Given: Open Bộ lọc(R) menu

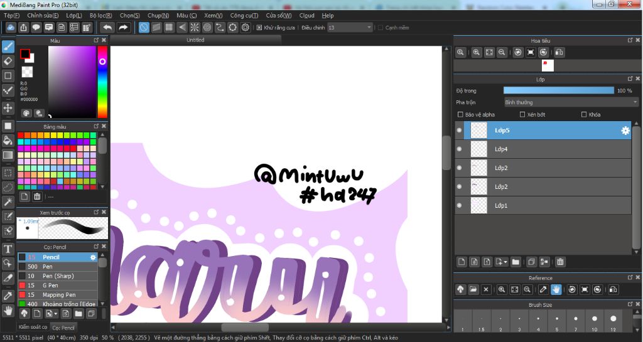Looking at the screenshot, I should pyautogui.click(x=101, y=16).
